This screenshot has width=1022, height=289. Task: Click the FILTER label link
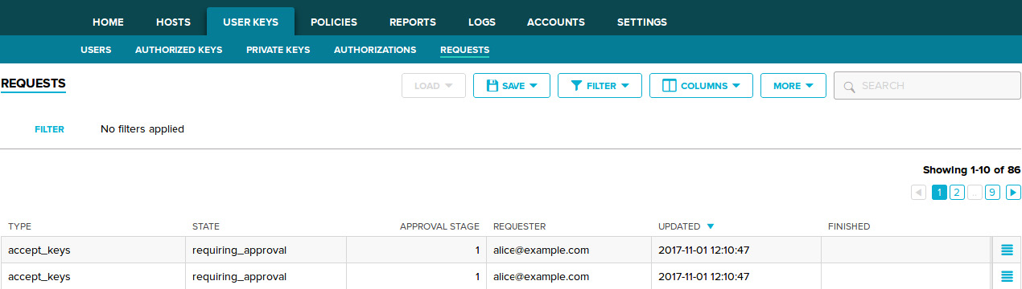pyautogui.click(x=49, y=129)
